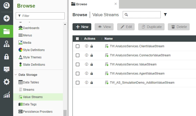196x116 pixels.
Task: Select Style Themes in the tree
Action: pos(30,57)
